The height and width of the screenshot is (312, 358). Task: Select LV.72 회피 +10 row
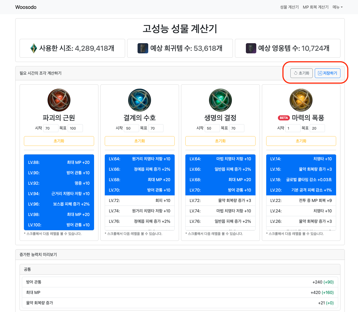(x=140, y=200)
